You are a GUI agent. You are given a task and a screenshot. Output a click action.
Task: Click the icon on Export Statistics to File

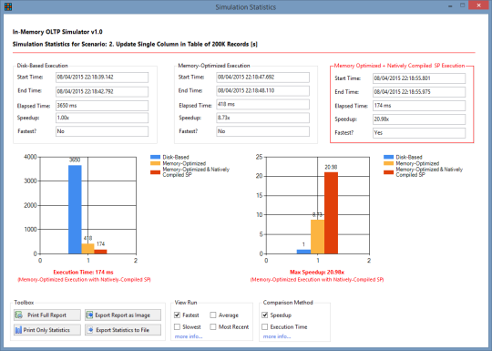pyautogui.click(x=91, y=330)
